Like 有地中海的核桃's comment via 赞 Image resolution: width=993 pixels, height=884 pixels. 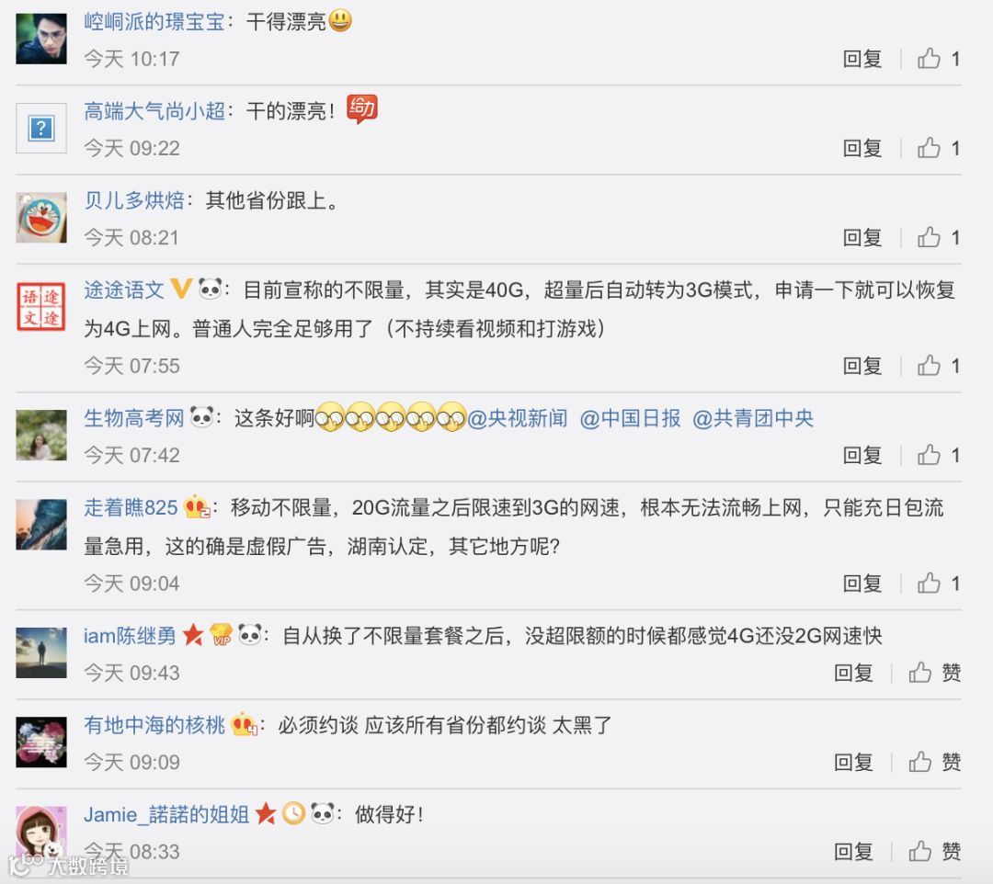[x=934, y=762]
